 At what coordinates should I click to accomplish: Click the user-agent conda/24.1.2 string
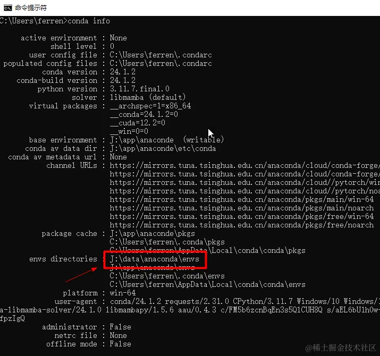(x=136, y=301)
